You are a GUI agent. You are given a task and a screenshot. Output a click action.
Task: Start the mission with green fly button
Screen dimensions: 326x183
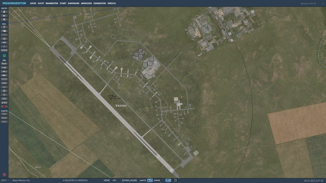click(x=4, y=56)
